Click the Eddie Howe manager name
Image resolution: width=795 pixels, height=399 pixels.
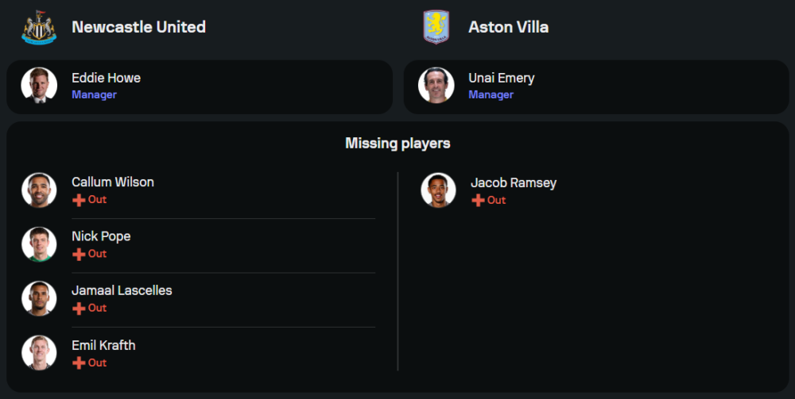(x=106, y=78)
